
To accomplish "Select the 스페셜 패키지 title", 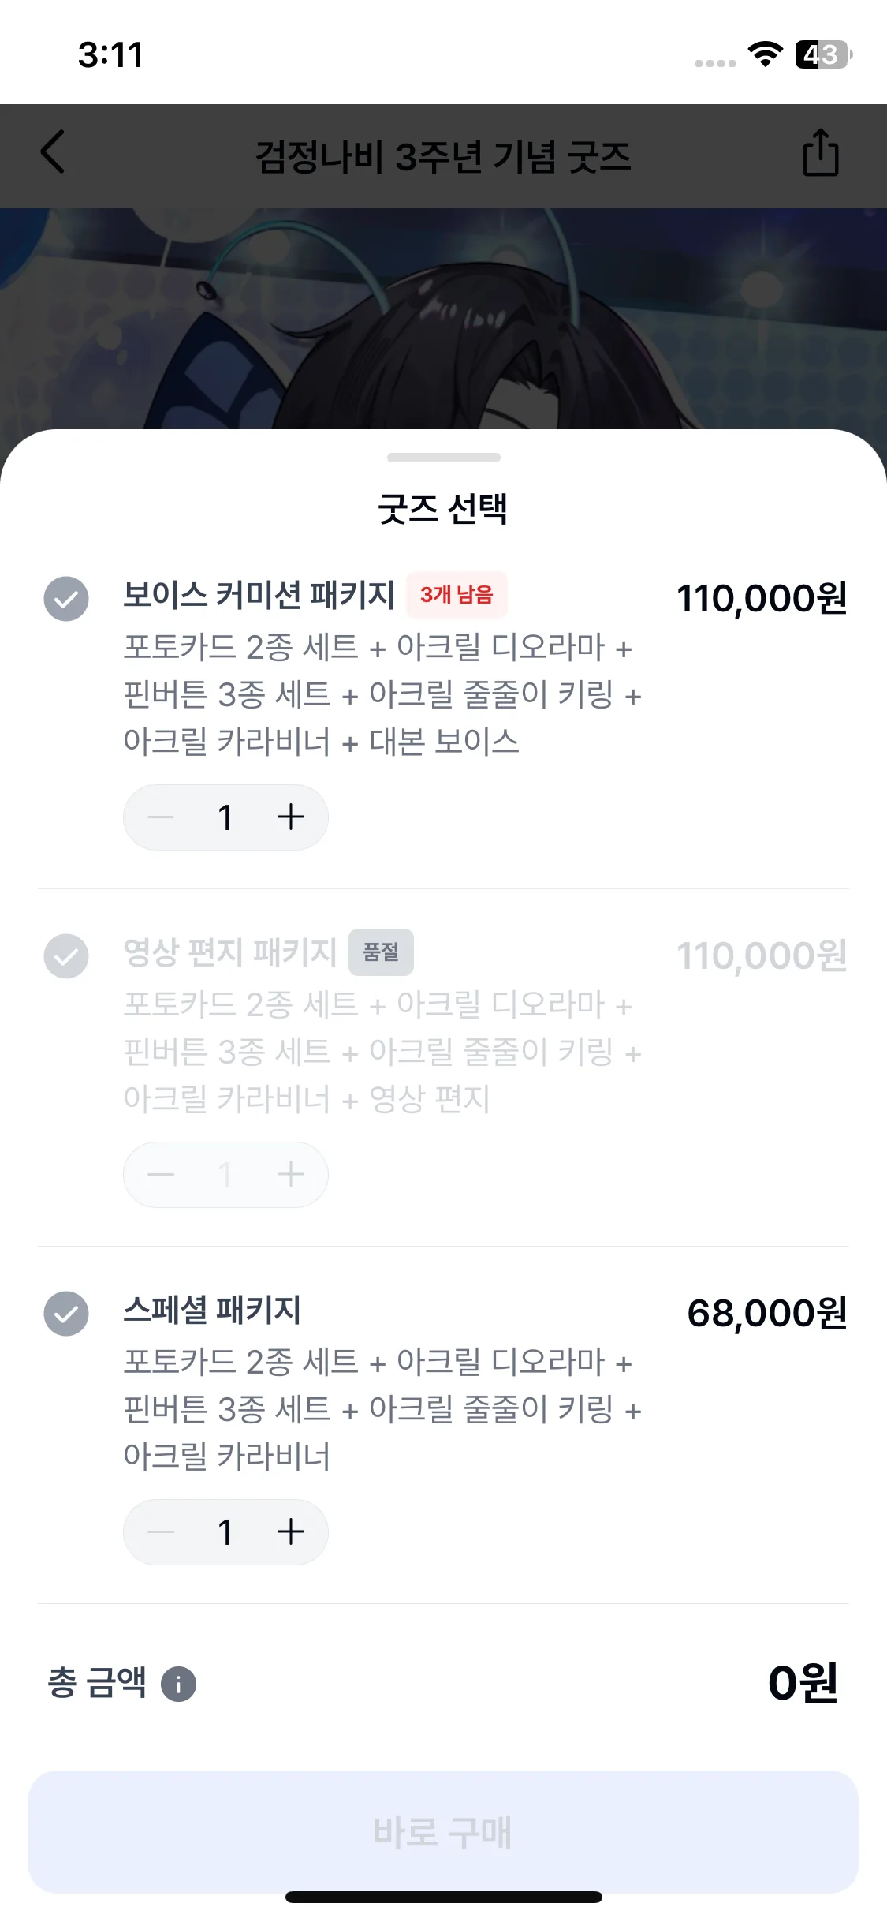I will point(212,1310).
